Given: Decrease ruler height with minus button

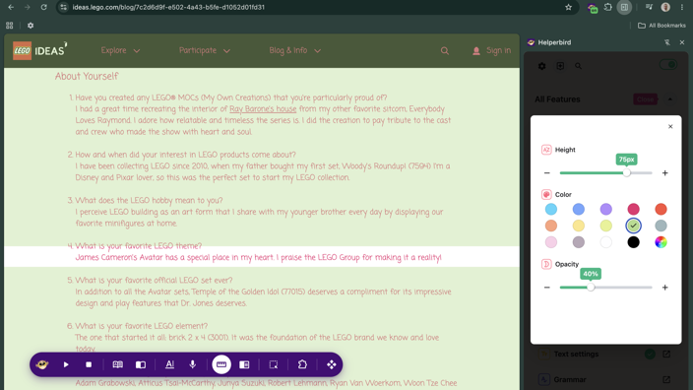Looking at the screenshot, I should pos(547,173).
